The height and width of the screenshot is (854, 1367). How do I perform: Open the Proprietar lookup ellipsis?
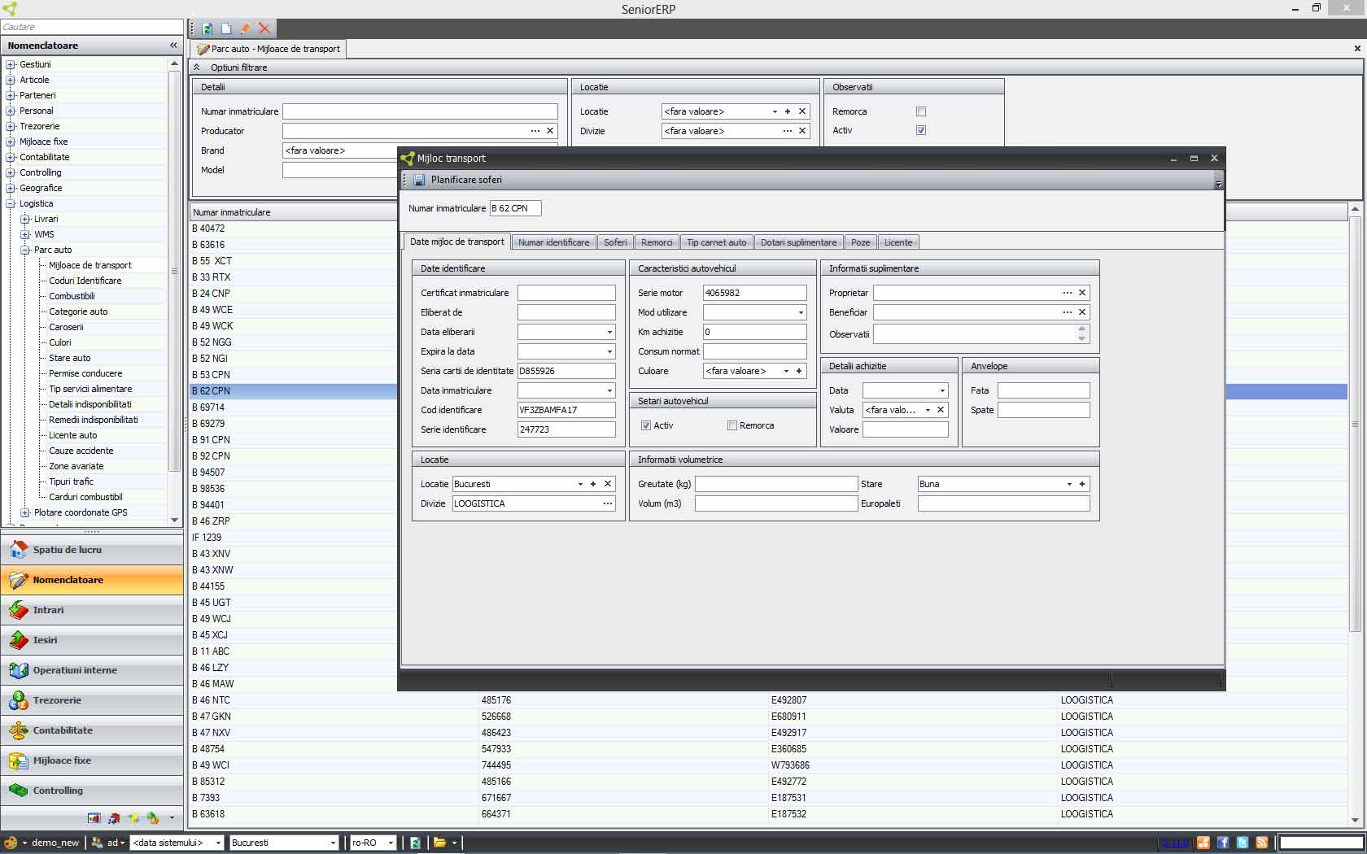[1067, 293]
